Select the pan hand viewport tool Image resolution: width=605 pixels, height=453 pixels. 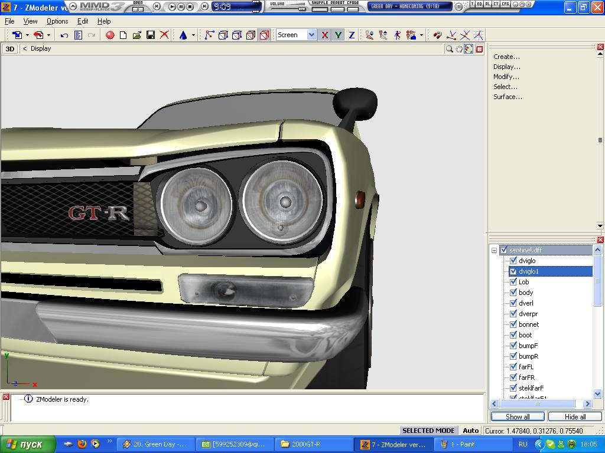pos(459,49)
